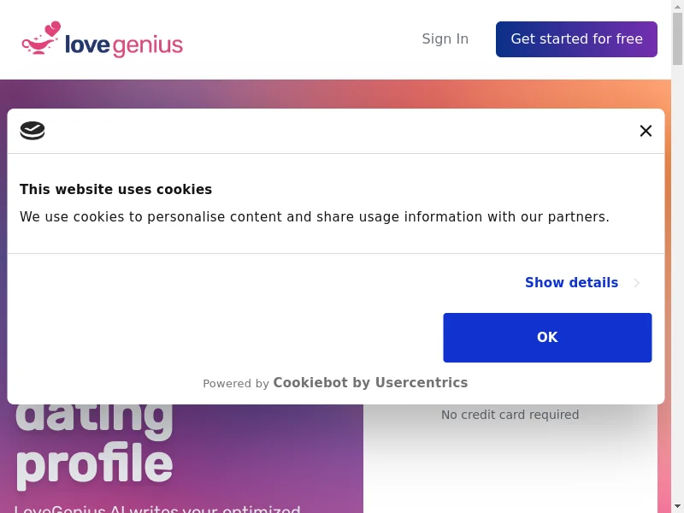Expand Show details in cookie dialog
Image resolution: width=684 pixels, height=513 pixels.
571,283
